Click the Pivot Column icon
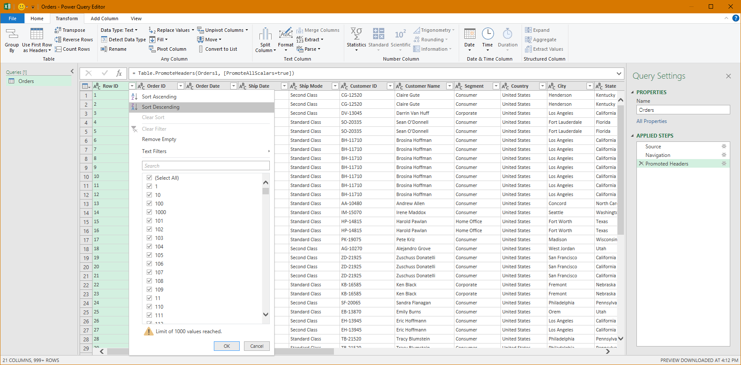The image size is (741, 365). (x=152, y=49)
